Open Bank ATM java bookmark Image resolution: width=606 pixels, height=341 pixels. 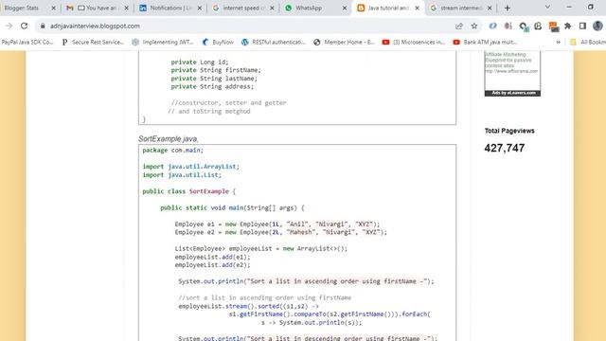pos(485,42)
